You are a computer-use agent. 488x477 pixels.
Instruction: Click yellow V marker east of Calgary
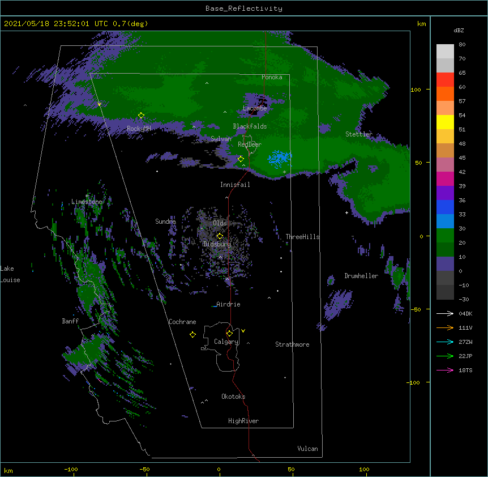pos(243,331)
